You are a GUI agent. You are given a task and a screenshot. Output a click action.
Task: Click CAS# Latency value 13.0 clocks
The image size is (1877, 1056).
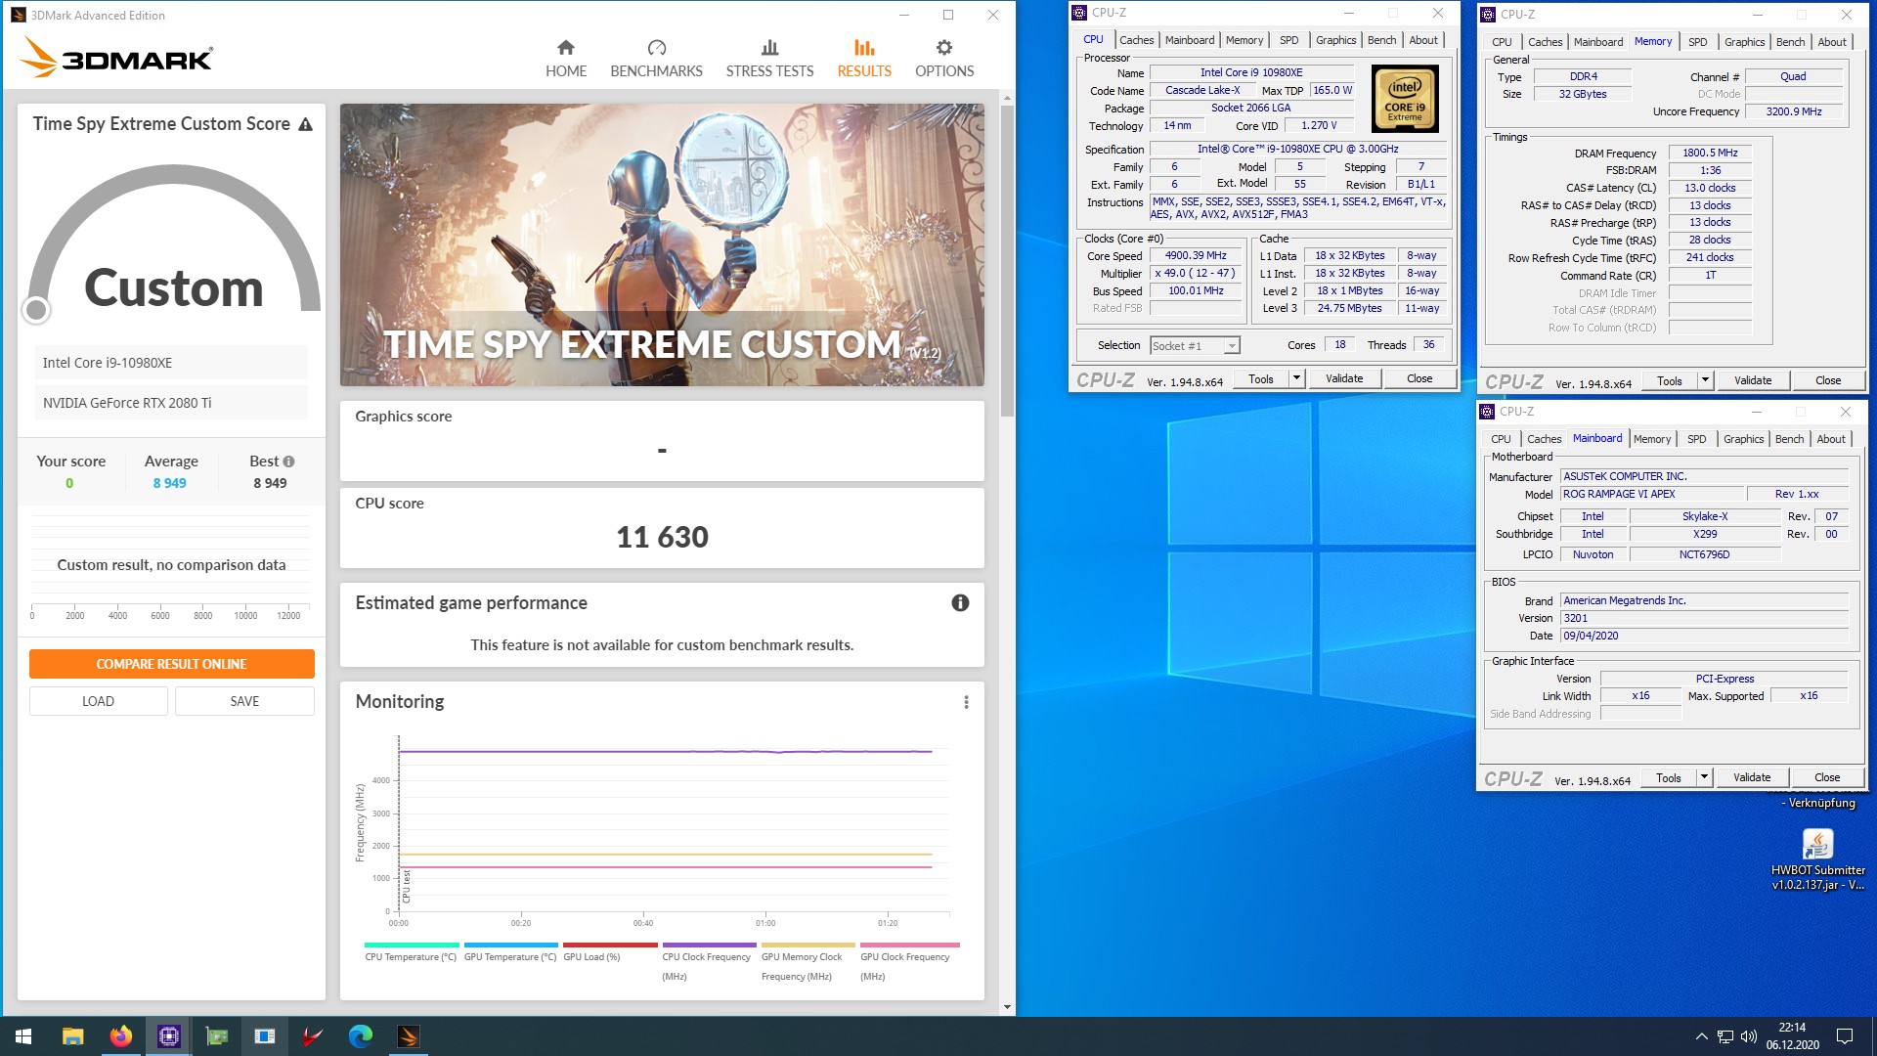(1710, 188)
